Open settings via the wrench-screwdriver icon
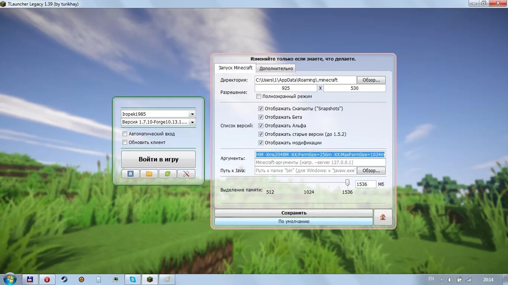 [x=186, y=174]
